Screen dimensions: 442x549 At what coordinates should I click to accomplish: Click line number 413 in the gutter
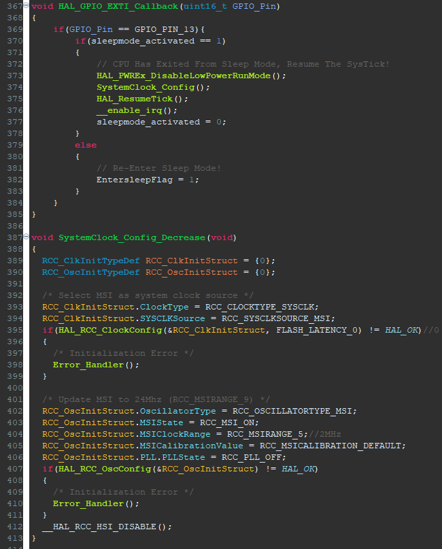(15, 538)
